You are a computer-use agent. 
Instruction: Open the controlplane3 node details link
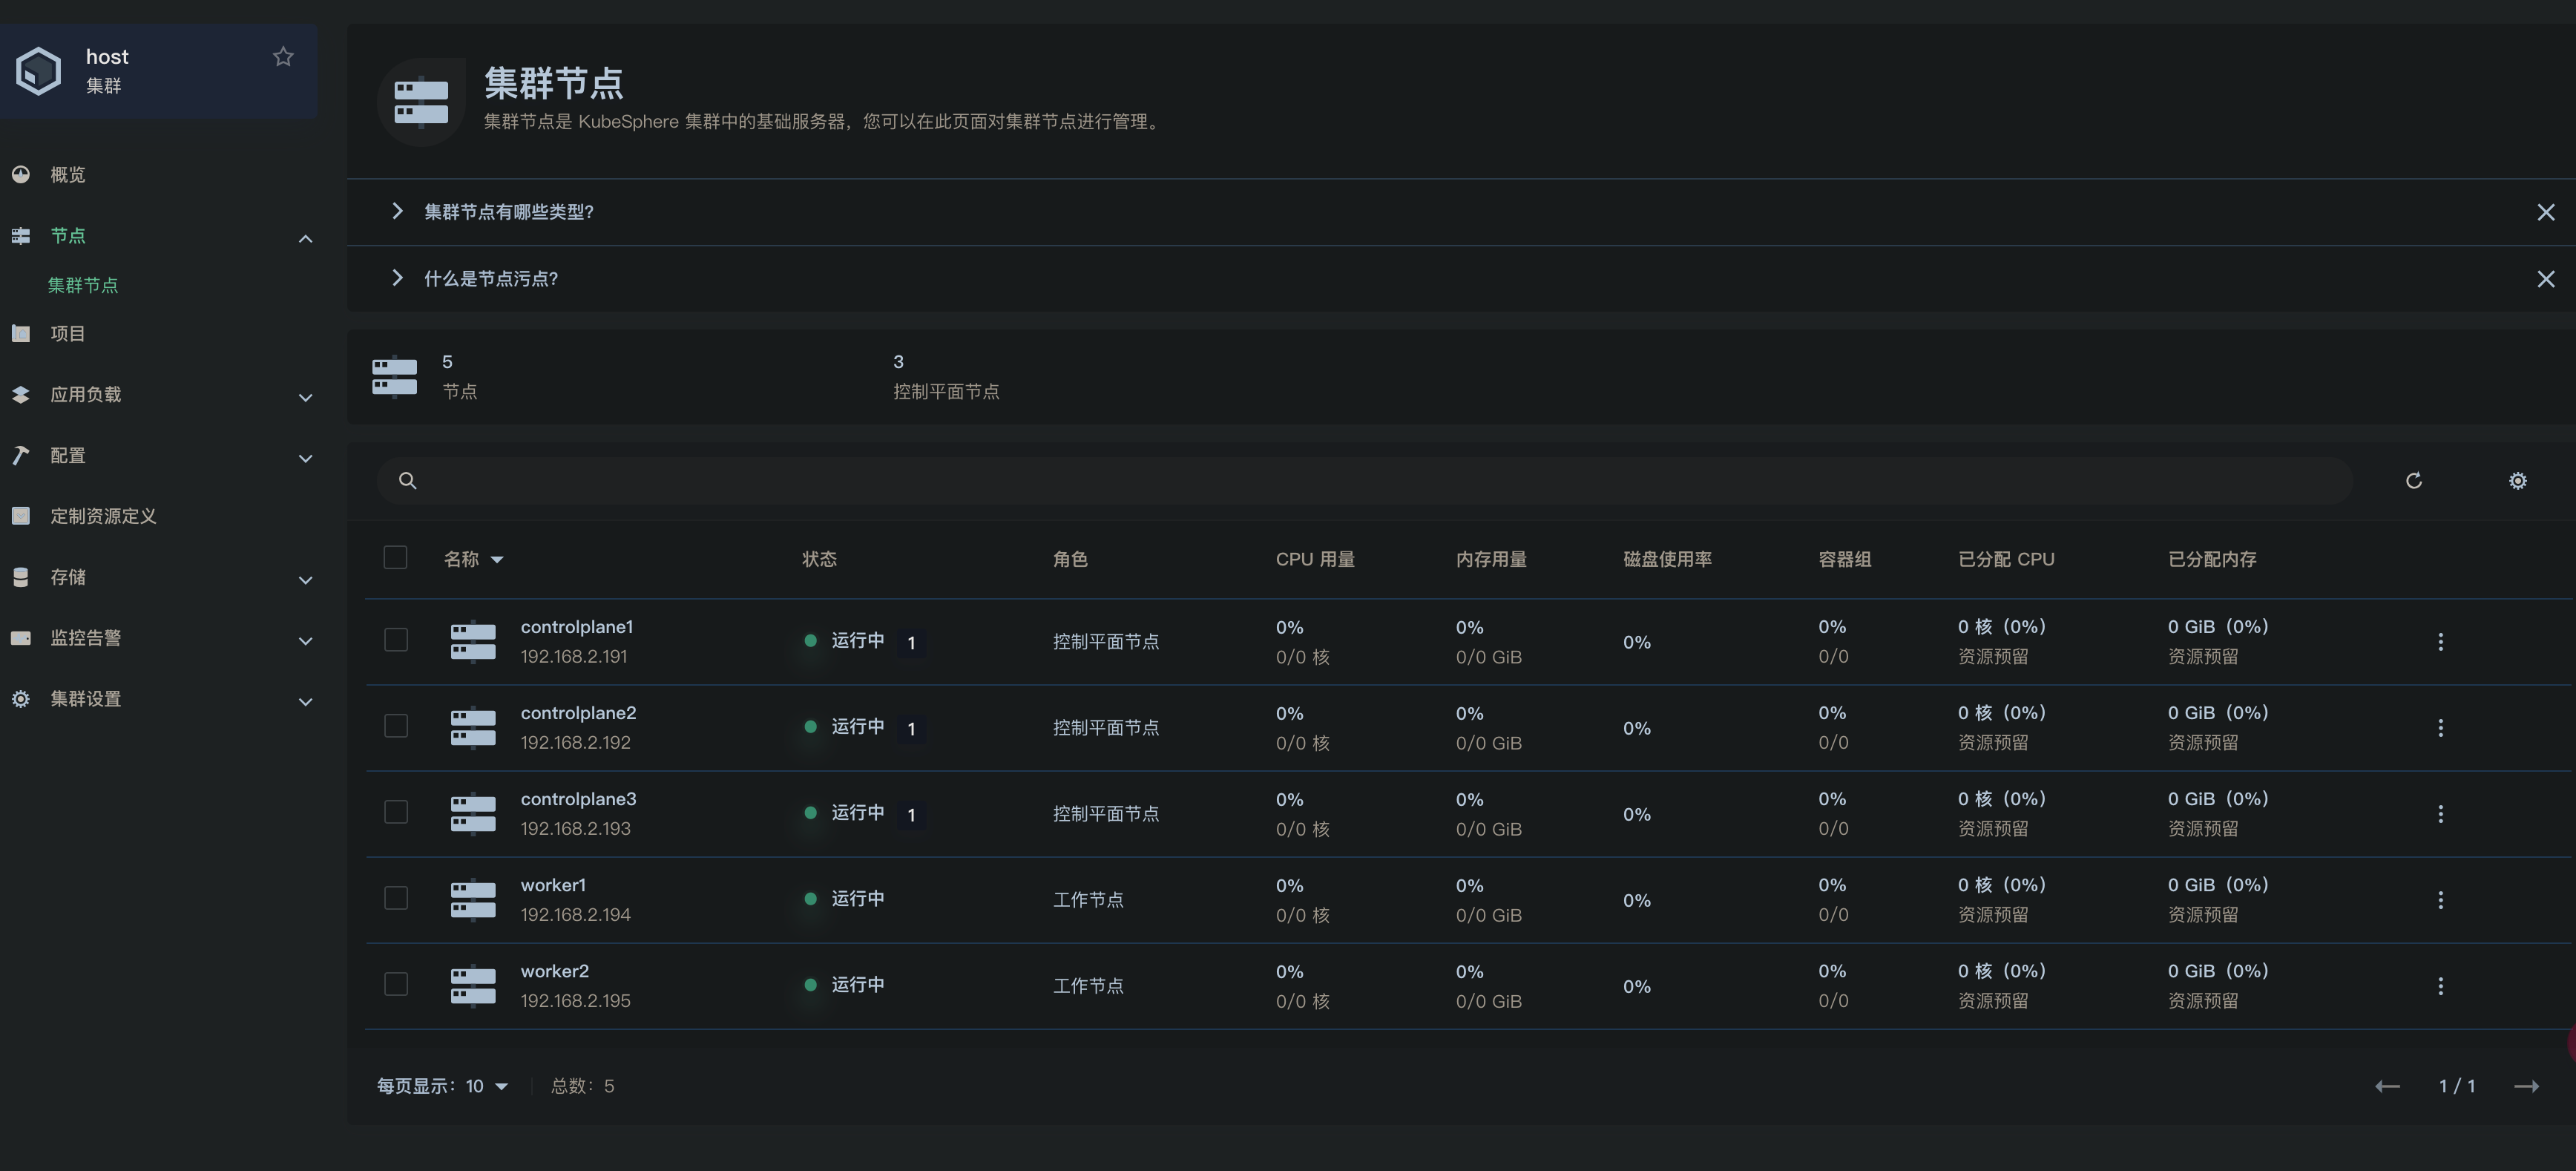pos(578,799)
